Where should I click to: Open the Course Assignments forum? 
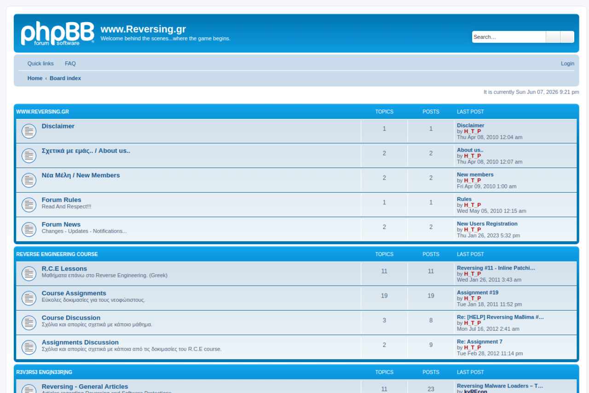pos(74,293)
